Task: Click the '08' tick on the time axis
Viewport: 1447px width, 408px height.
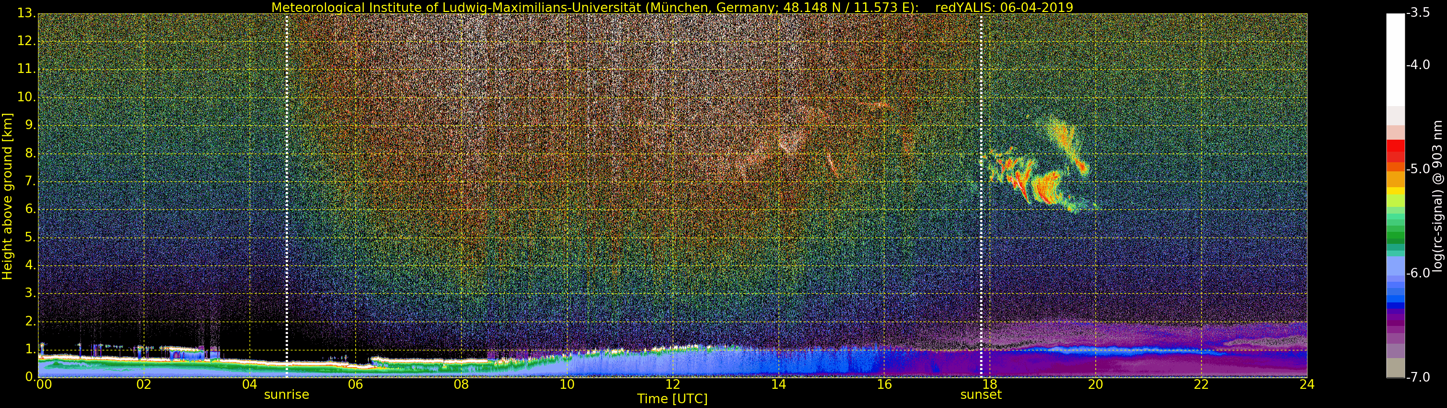Action: 461,384
